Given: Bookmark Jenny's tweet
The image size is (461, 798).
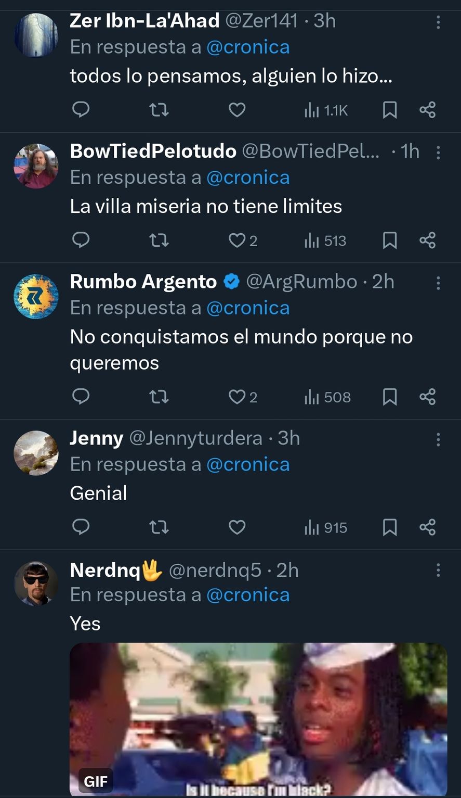Looking at the screenshot, I should coord(390,528).
